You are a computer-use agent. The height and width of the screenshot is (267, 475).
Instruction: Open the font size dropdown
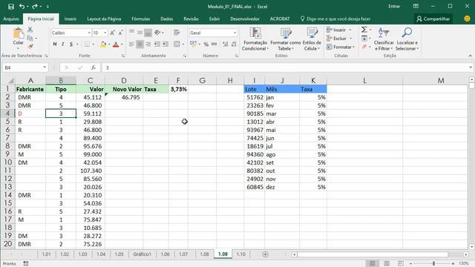tap(105, 33)
